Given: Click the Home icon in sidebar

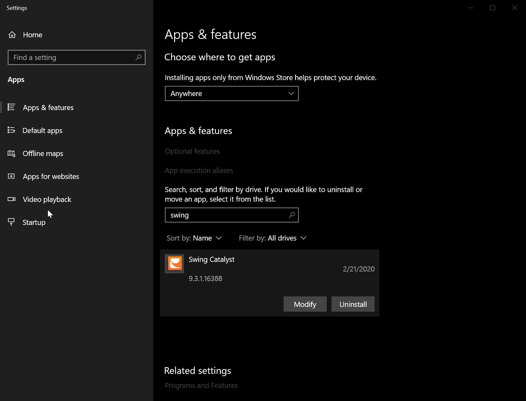Looking at the screenshot, I should [x=12, y=35].
